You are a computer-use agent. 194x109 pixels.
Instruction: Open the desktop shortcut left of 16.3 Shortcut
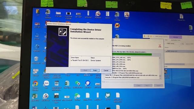tap(38, 12)
